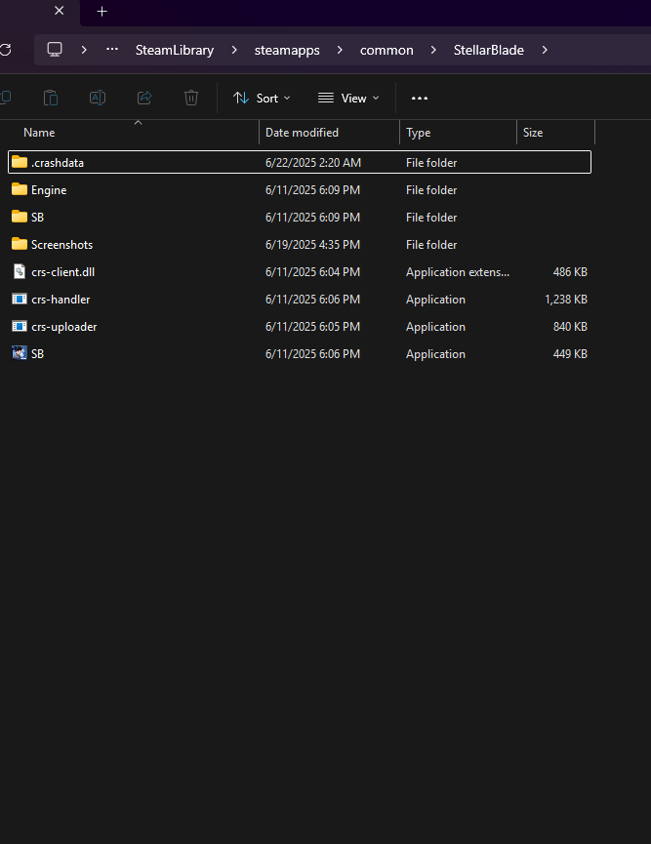Select the crs-client.dll file
Image resolution: width=651 pixels, height=844 pixels.
(300, 272)
